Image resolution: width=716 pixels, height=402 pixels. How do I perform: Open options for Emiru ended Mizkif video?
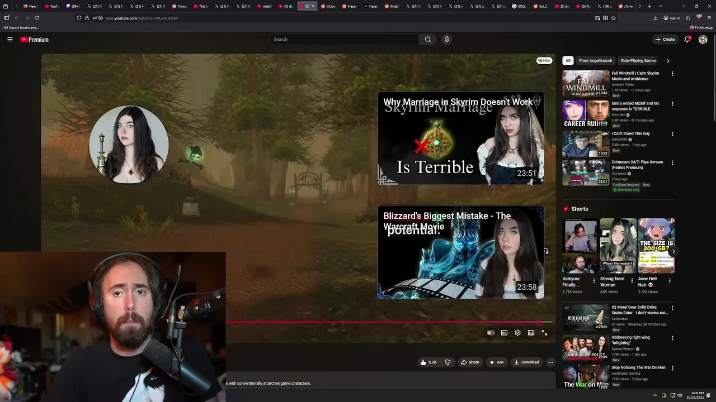(x=672, y=104)
